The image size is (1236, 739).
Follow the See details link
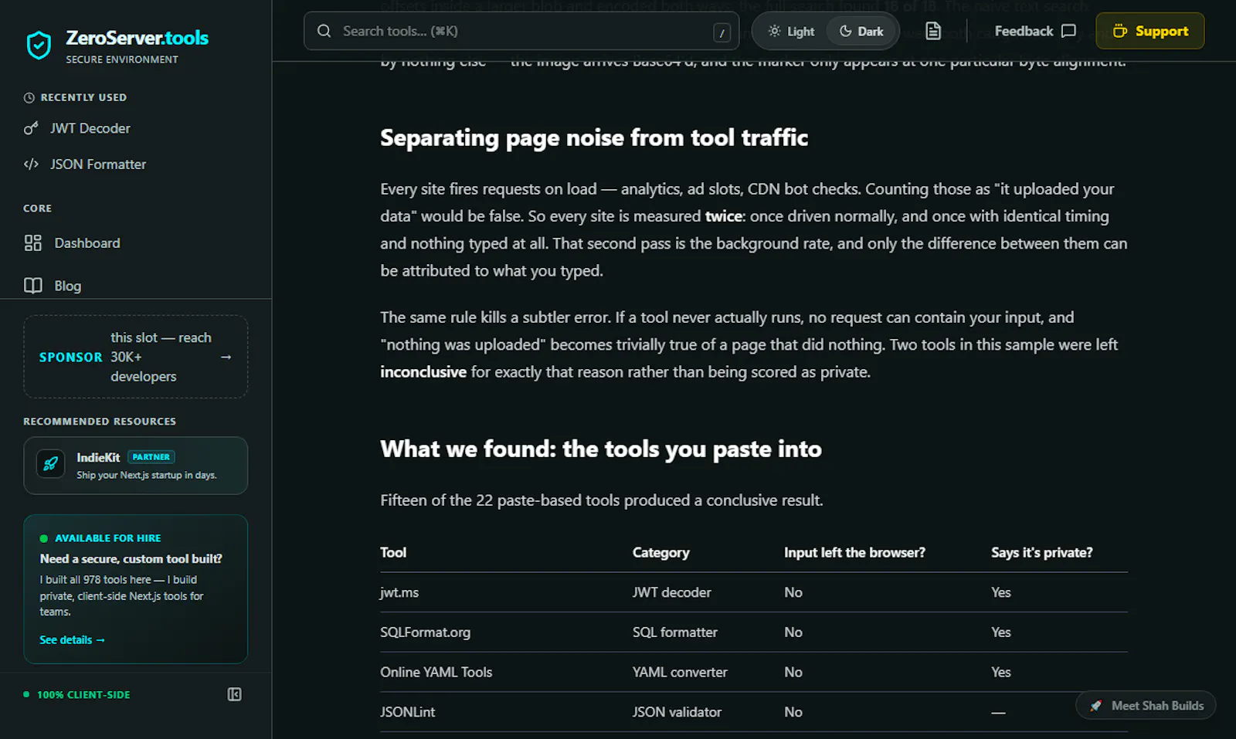72,640
